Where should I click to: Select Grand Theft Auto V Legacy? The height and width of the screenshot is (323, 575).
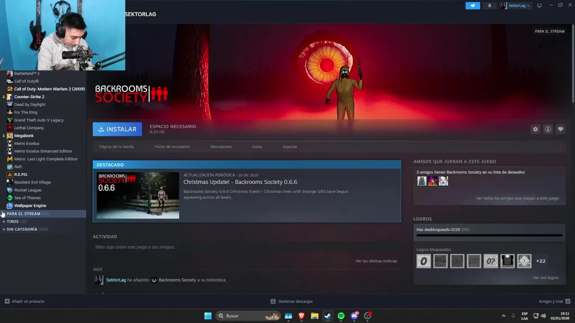(39, 120)
